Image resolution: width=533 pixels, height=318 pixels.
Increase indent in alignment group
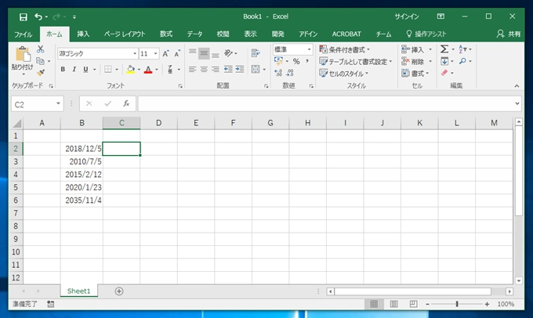240,69
